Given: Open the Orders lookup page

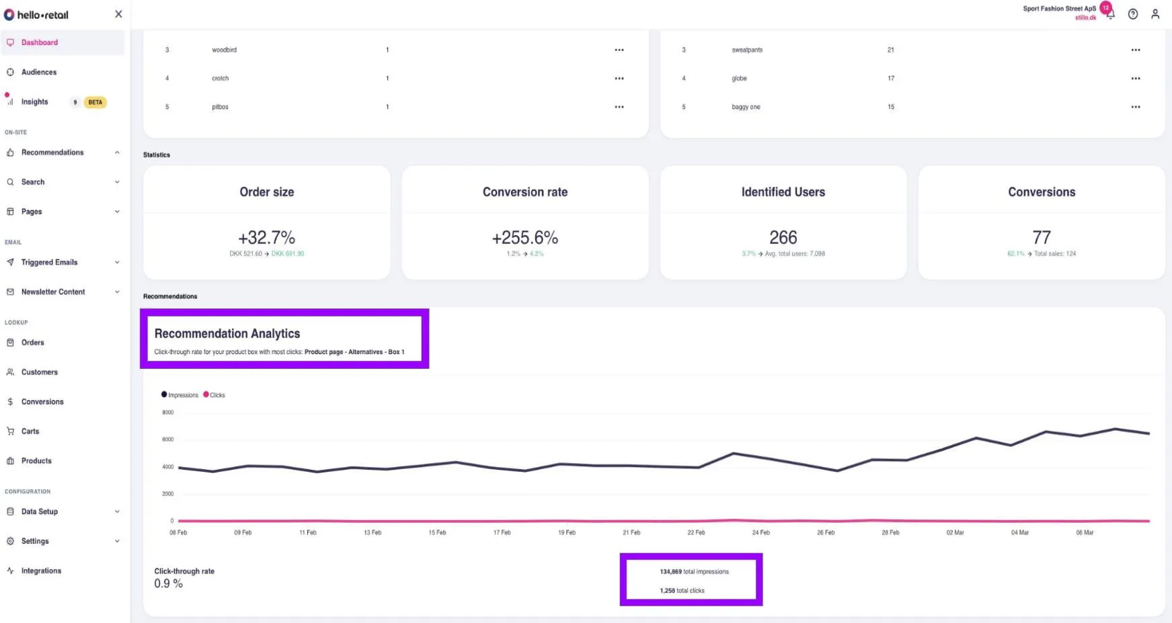Looking at the screenshot, I should pos(32,343).
